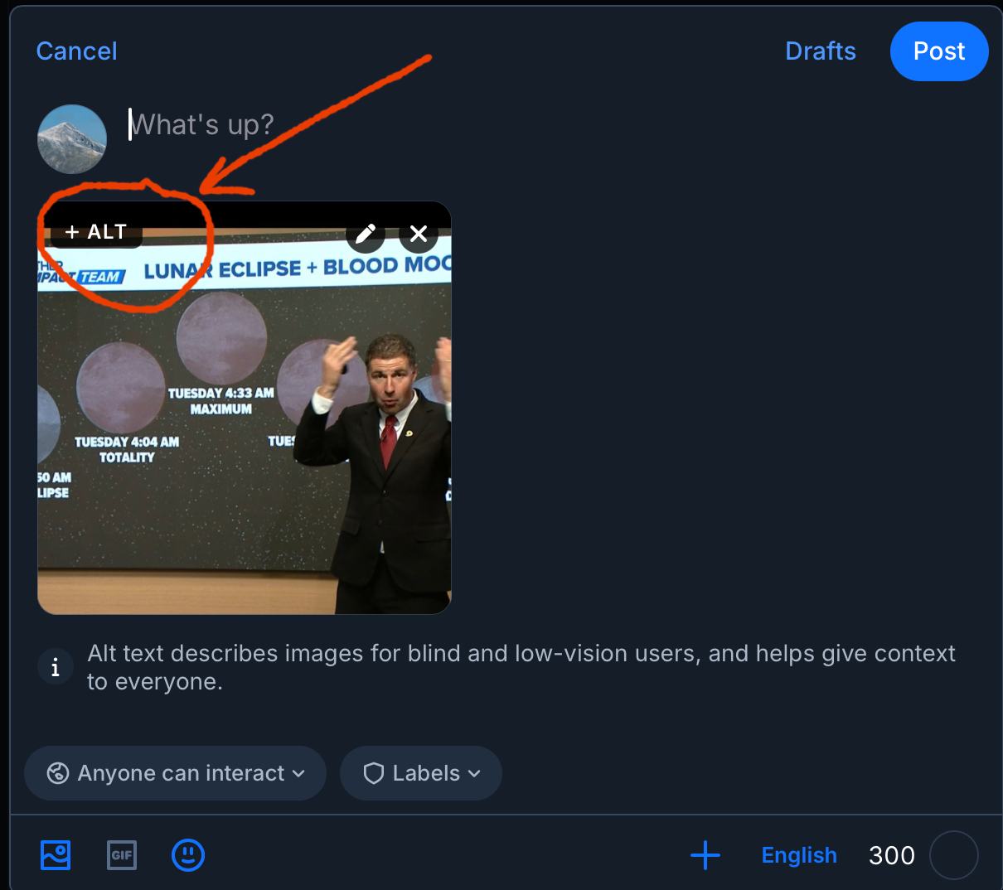Add alt text using the + ALT button
1003x890 pixels.
(x=96, y=232)
